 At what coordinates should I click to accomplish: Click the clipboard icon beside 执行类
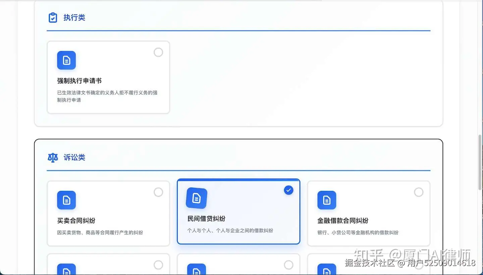[53, 18]
